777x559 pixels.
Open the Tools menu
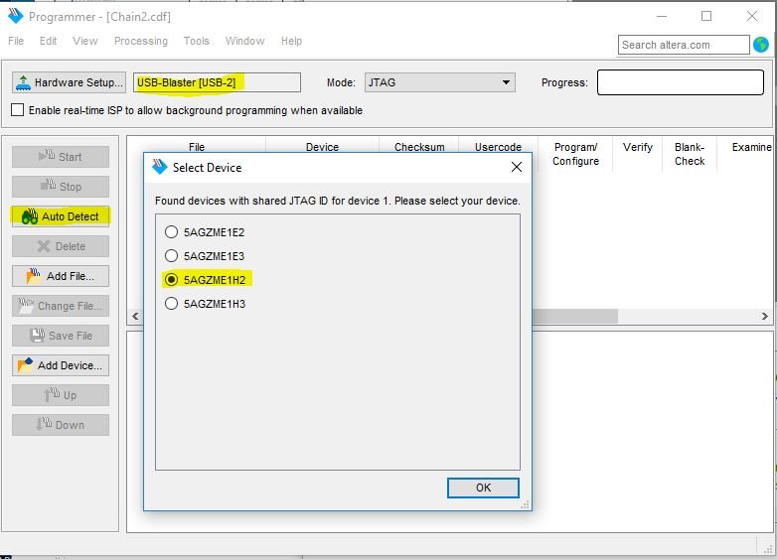click(196, 41)
